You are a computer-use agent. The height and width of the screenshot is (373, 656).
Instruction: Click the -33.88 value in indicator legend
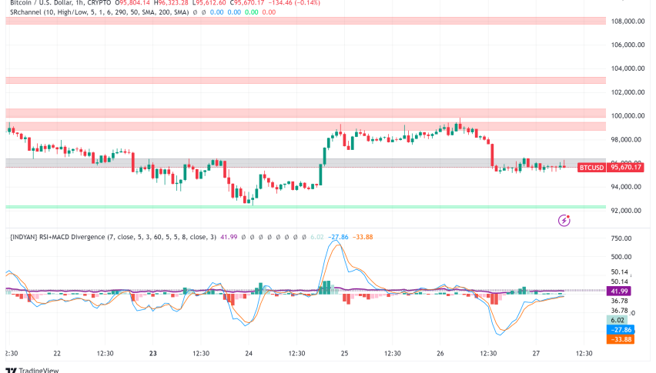[363, 237]
